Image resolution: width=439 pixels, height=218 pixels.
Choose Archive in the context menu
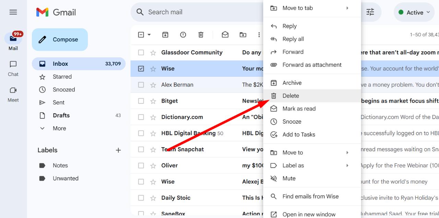[312, 83]
